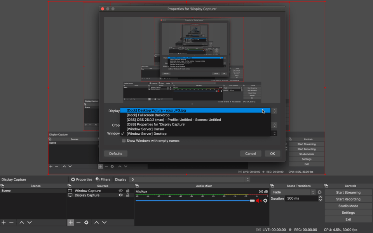
Task: Open the Display dropdown in source toolbar
Action: [x=189, y=179]
